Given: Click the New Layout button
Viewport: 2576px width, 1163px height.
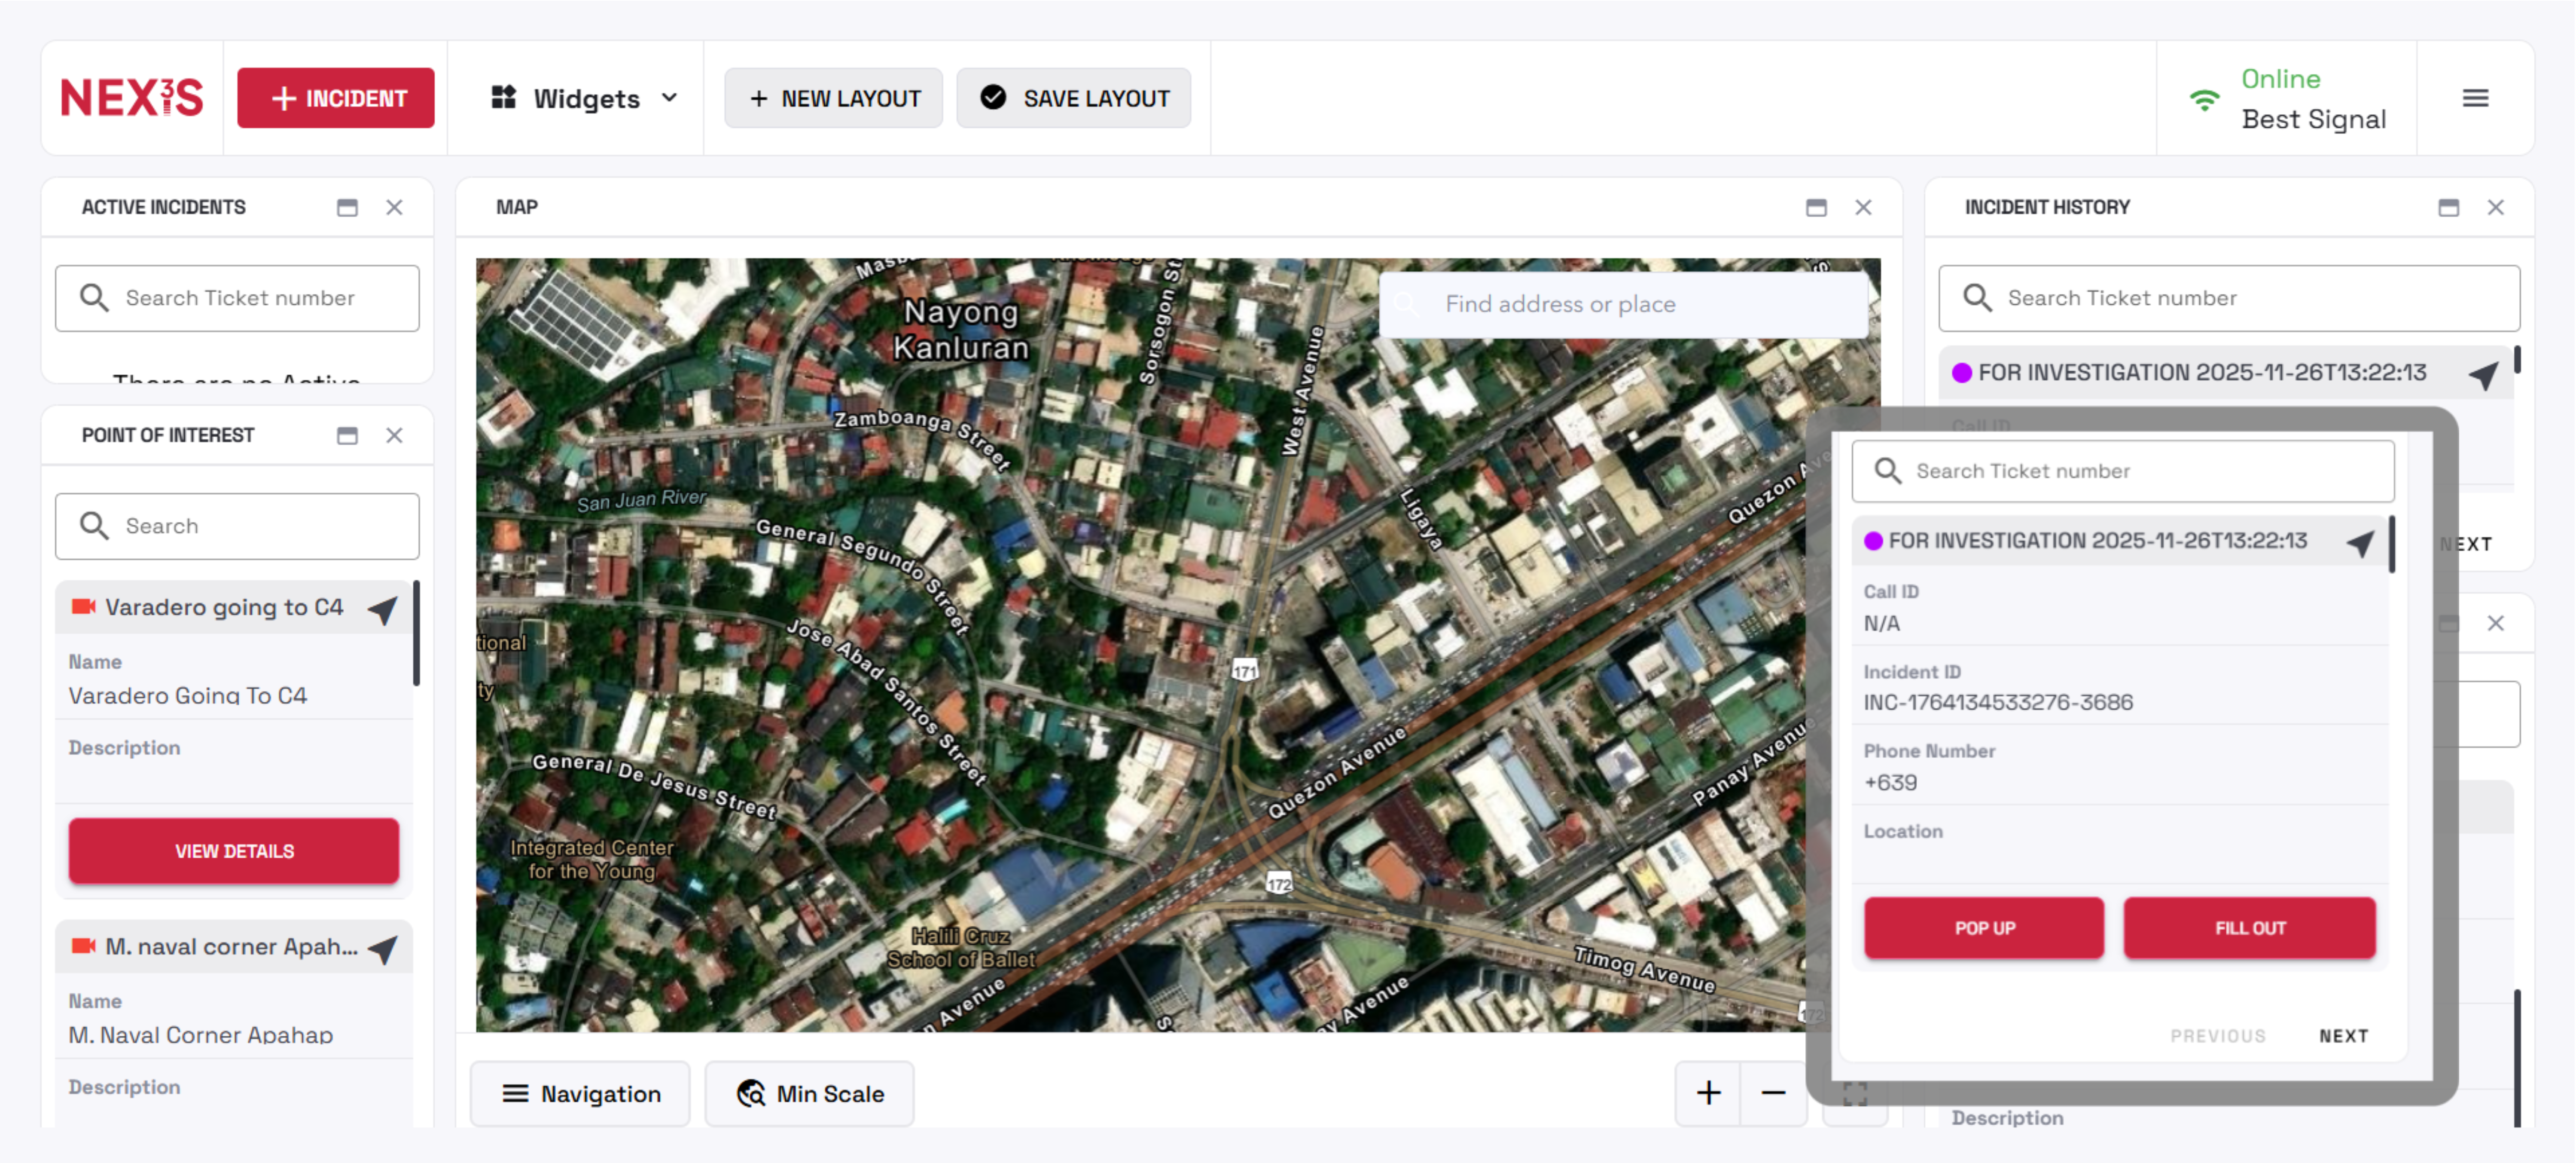Looking at the screenshot, I should (834, 98).
